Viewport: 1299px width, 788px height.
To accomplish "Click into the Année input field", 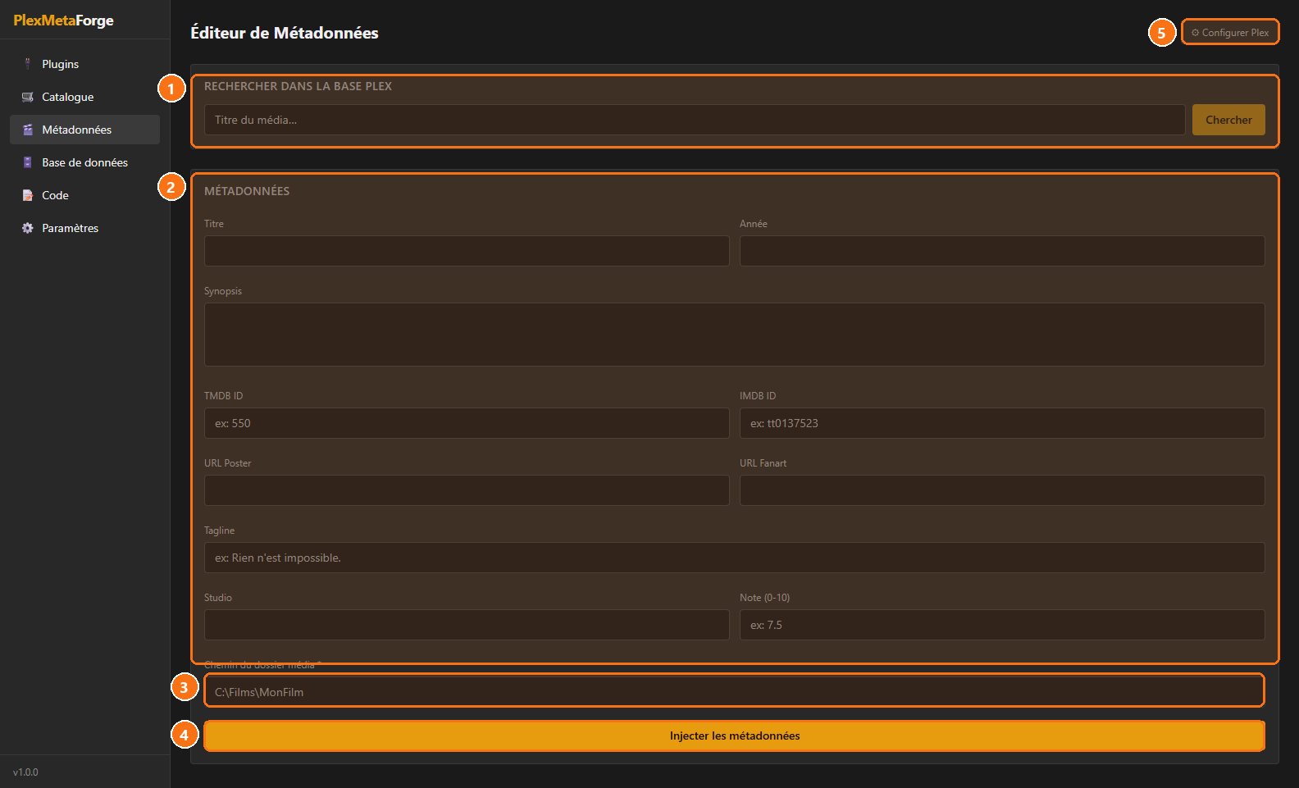I will [1002, 251].
